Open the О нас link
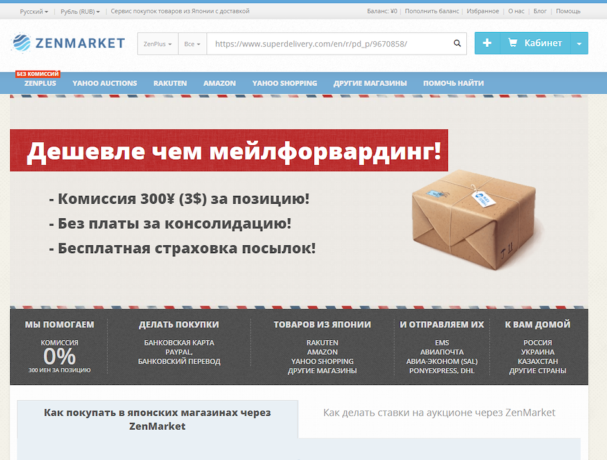 (x=516, y=11)
